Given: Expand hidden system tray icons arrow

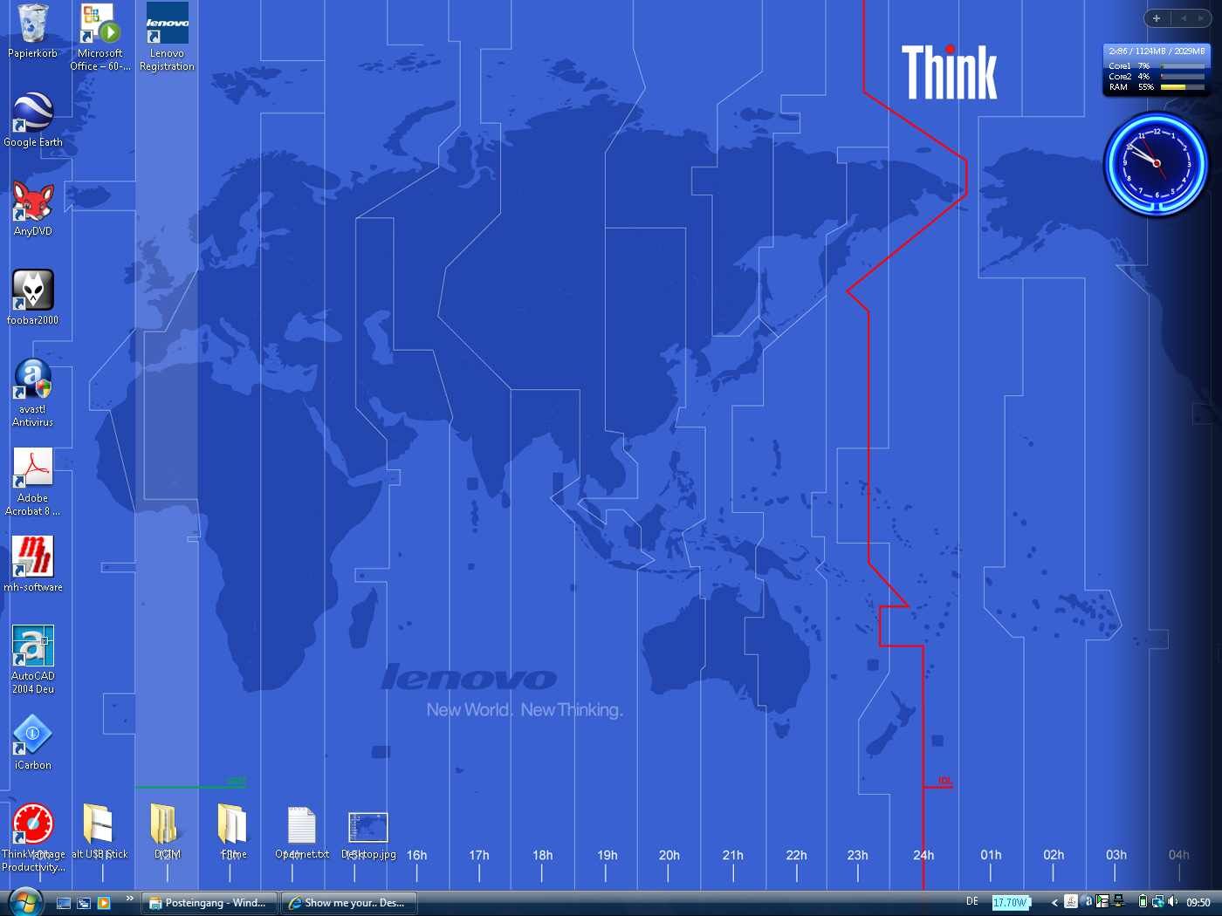Looking at the screenshot, I should (x=1054, y=902).
